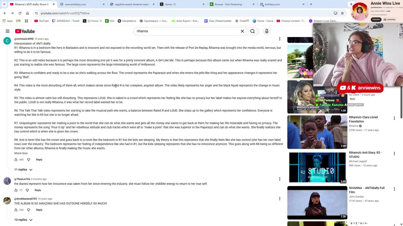Go back with the browser back arrow
The image size is (403, 226).
click(x=5, y=13)
